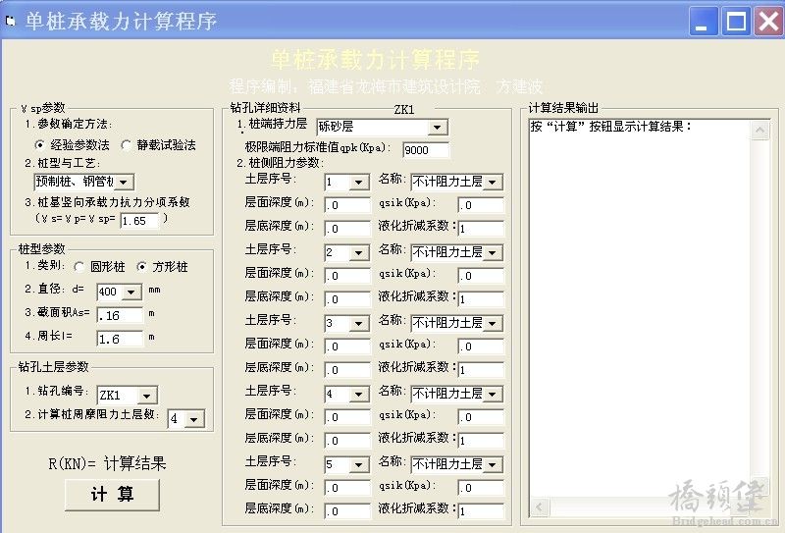The image size is (785, 533).
Task: Open 计算桩周摩阻力土层数 dropdown showing 4
Action: [x=194, y=419]
